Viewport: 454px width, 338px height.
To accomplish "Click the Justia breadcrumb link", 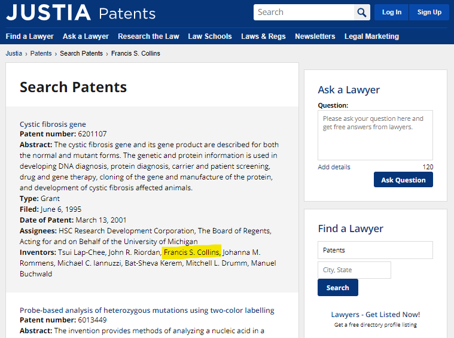I will click(14, 53).
